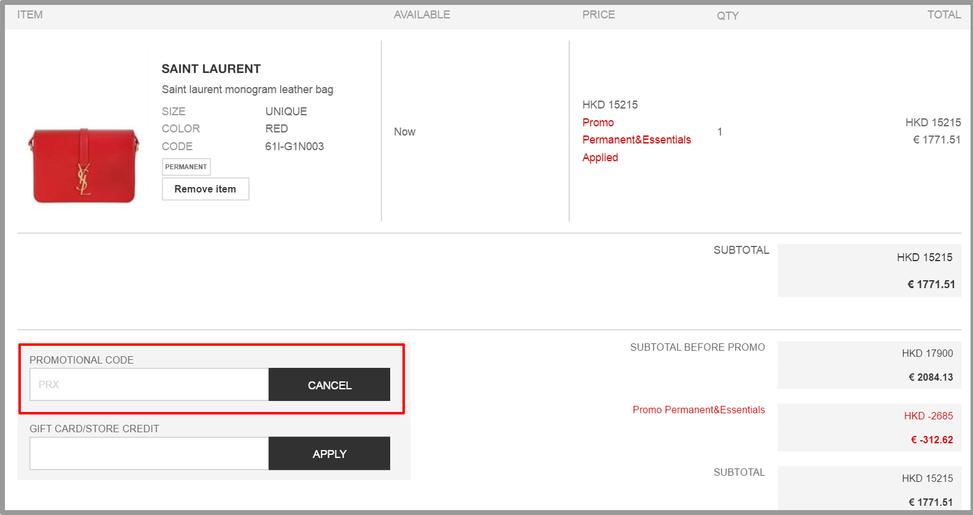Click the PERMANENT tag label
This screenshot has width=973, height=515.
point(186,167)
